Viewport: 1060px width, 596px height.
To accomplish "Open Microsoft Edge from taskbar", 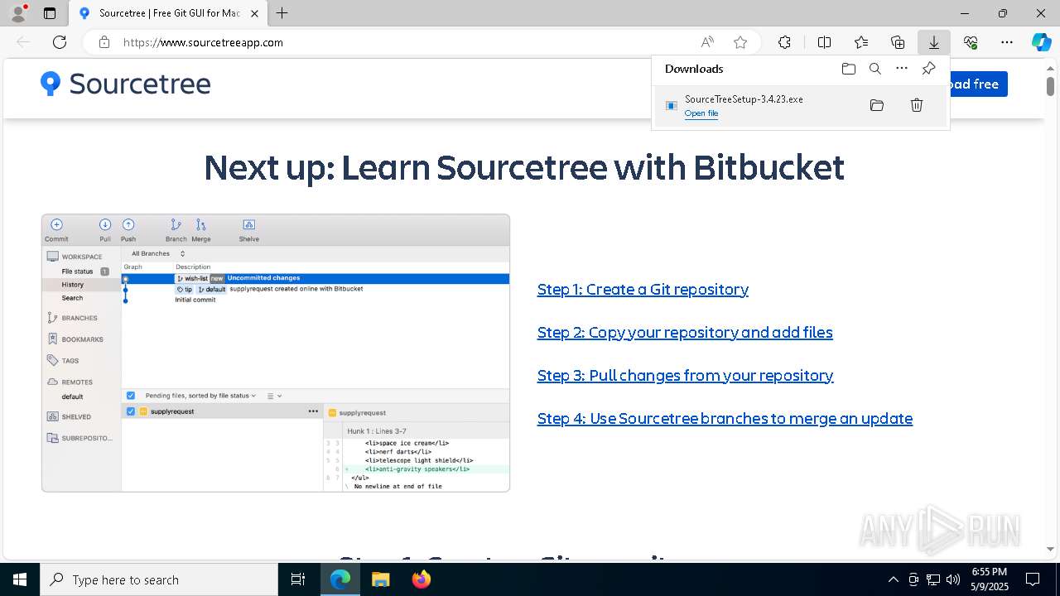I will [340, 579].
